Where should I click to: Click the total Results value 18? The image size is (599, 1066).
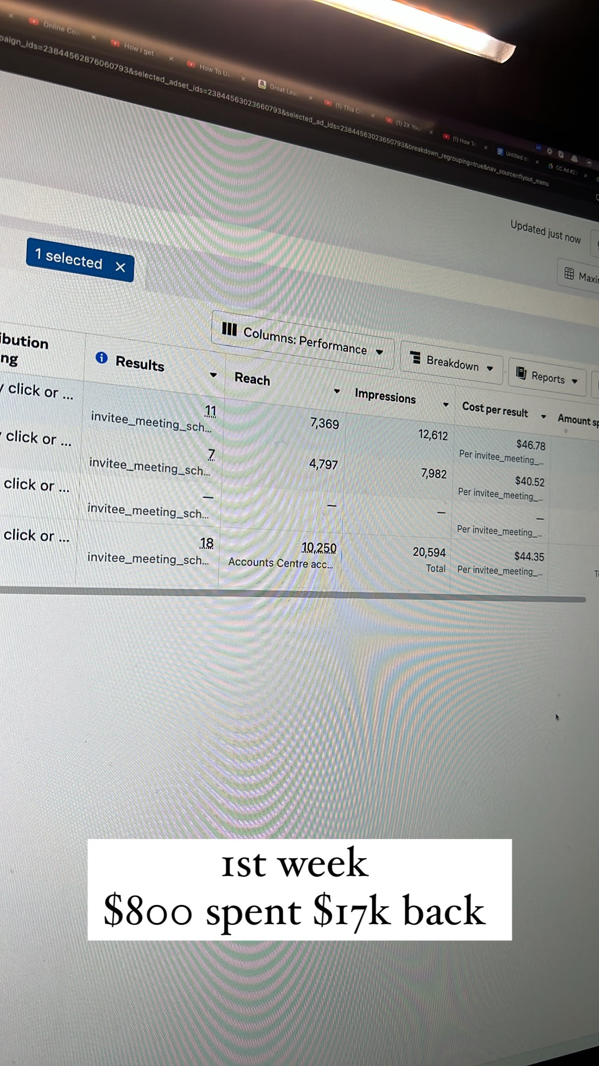point(207,543)
